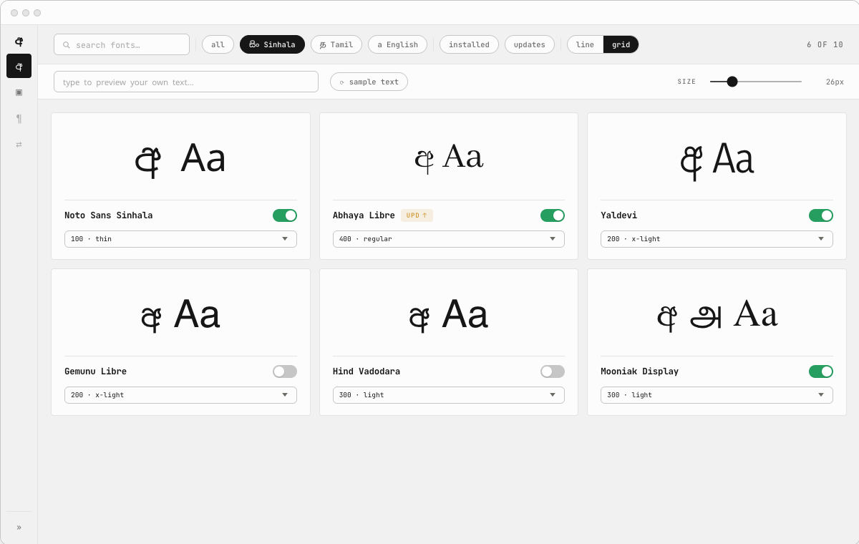Click the 'Hind Vadodara' font name
The width and height of the screenshot is (859, 544).
coord(367,371)
